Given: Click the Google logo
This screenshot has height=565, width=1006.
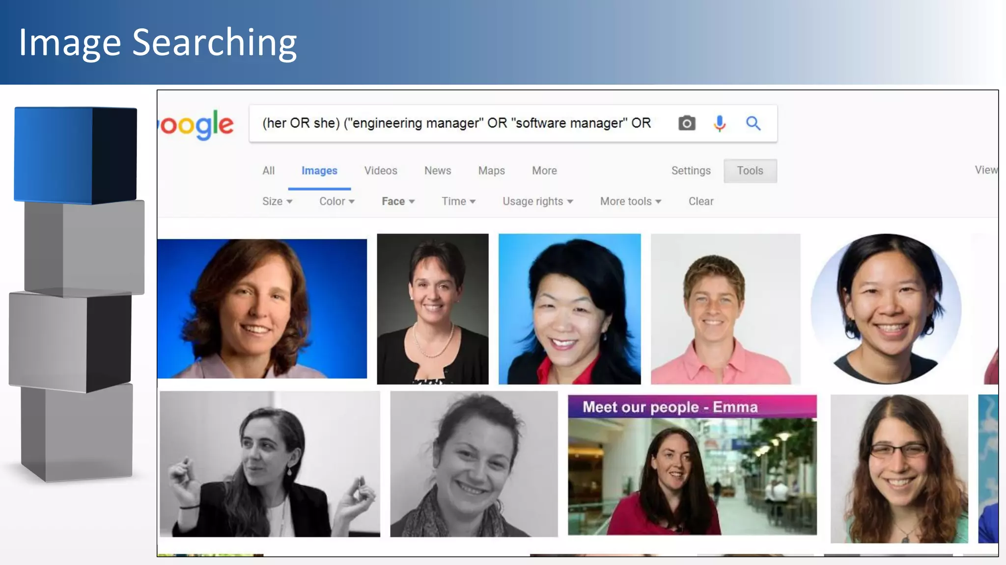Looking at the screenshot, I should click(x=196, y=125).
